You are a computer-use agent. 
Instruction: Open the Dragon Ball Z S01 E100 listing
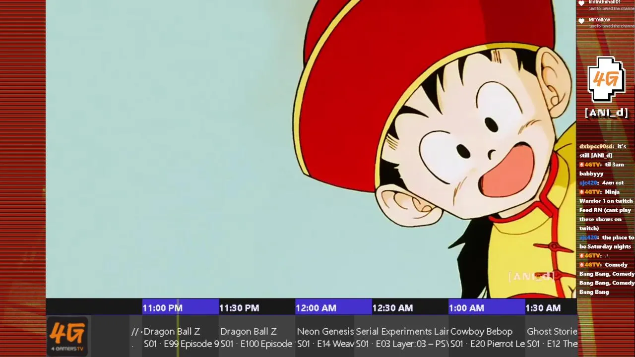[257, 337]
